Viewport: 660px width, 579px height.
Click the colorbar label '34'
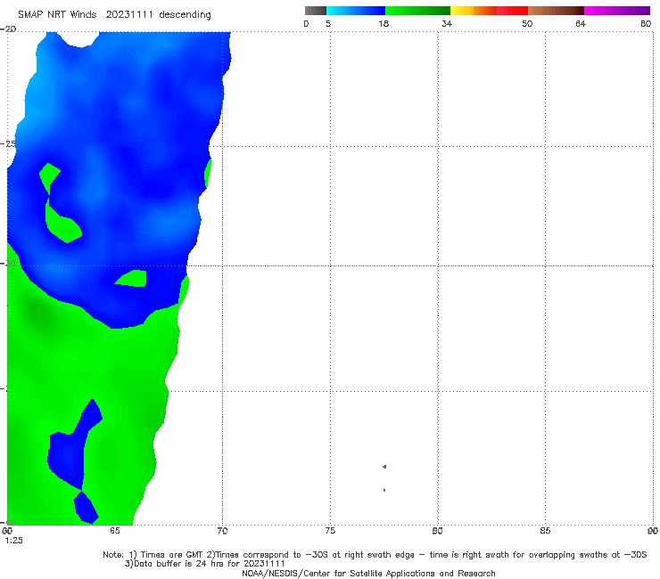[x=447, y=24]
